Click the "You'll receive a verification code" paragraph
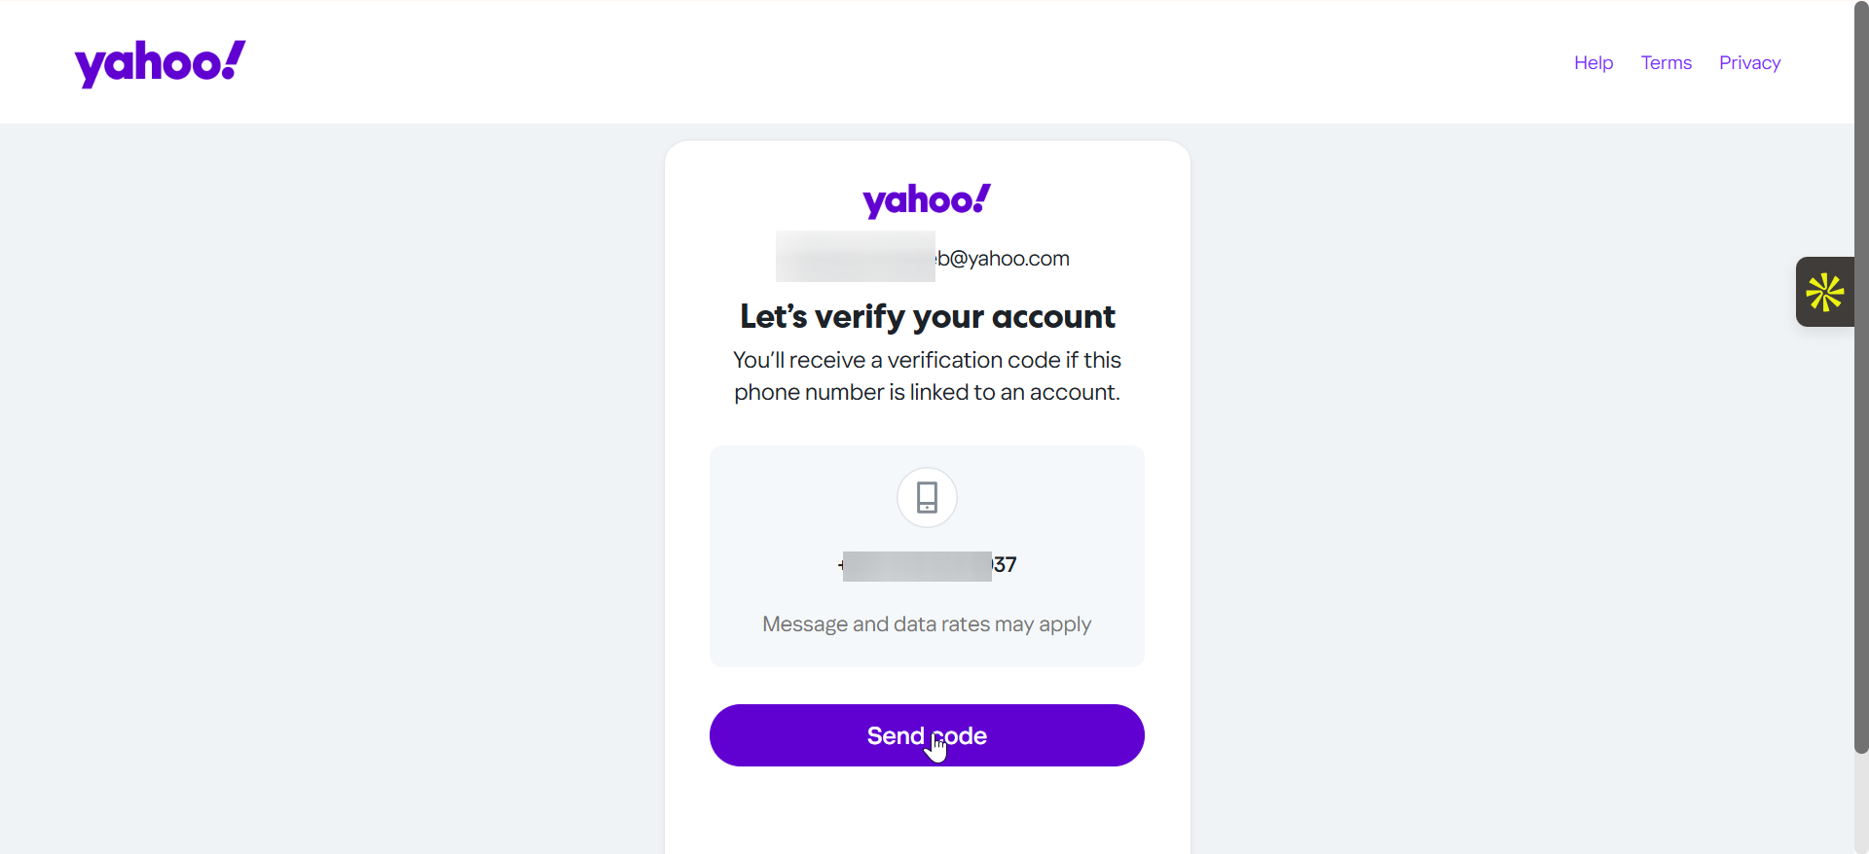The image size is (1869, 854). 927,360
